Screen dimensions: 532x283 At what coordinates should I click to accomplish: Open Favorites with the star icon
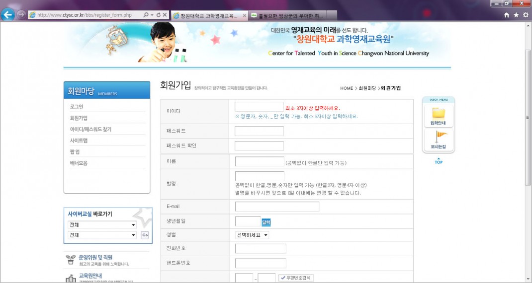pos(516,15)
